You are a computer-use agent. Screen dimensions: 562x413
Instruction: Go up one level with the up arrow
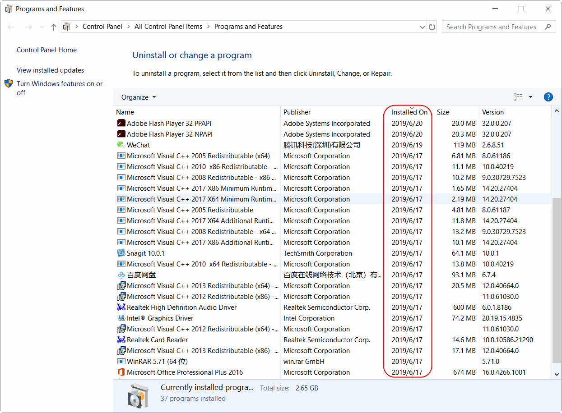point(54,27)
